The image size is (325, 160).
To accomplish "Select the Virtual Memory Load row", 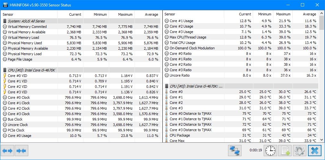I will tap(81, 38).
